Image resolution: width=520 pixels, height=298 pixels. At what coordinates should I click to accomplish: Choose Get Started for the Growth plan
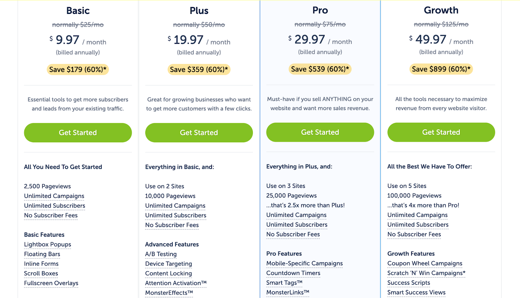441,132
